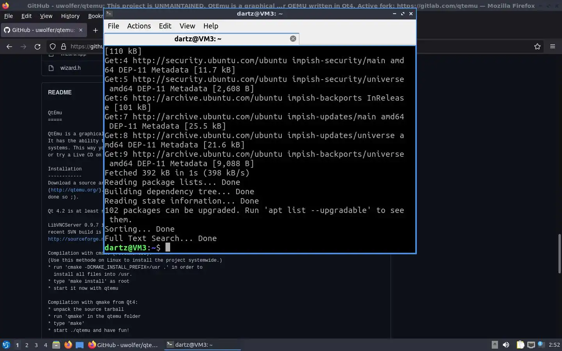562x351 pixels.
Task: Click the site security padlock icon
Action: click(64, 46)
